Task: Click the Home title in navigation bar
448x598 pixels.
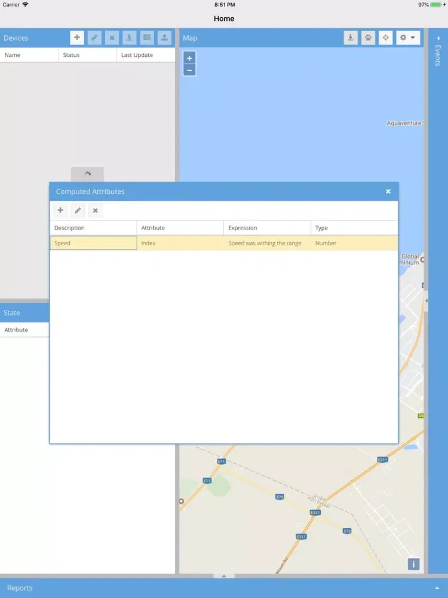Action: pos(224,19)
